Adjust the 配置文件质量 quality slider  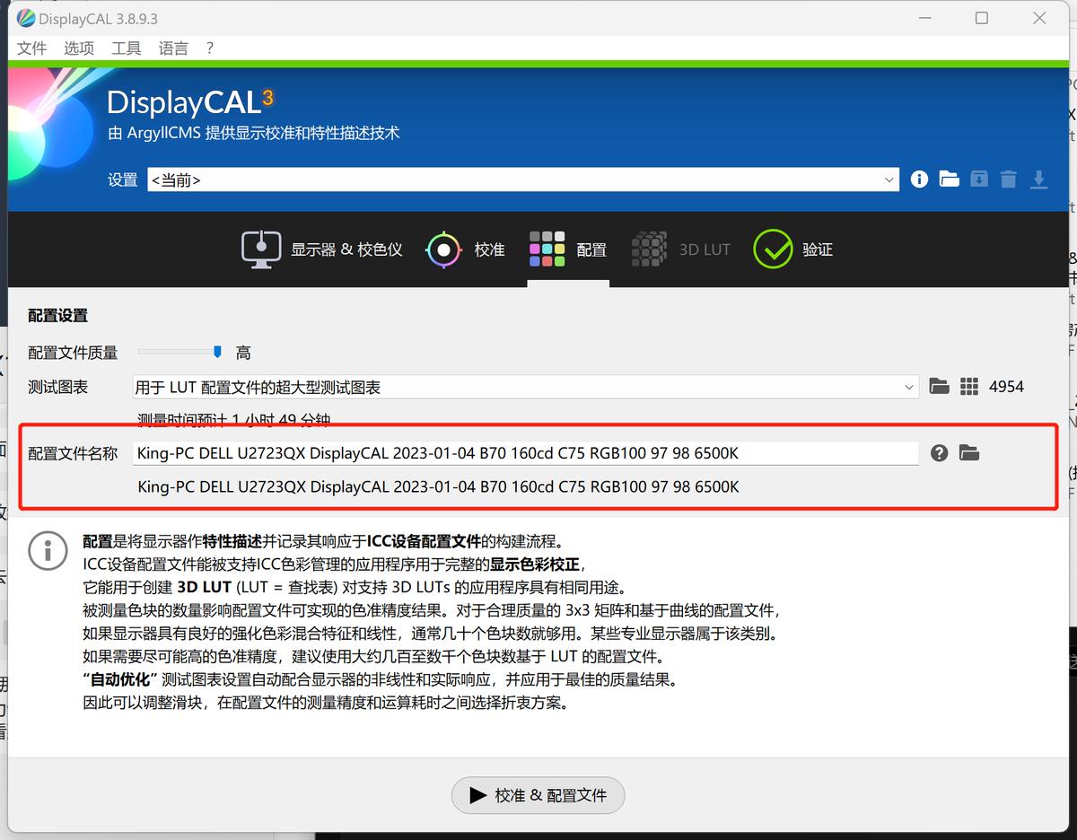pyautogui.click(x=216, y=352)
